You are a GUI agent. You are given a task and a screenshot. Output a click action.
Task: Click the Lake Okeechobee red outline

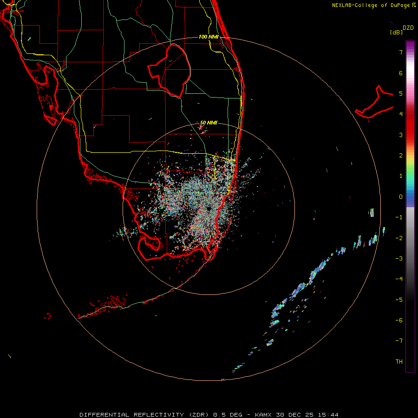coord(169,71)
